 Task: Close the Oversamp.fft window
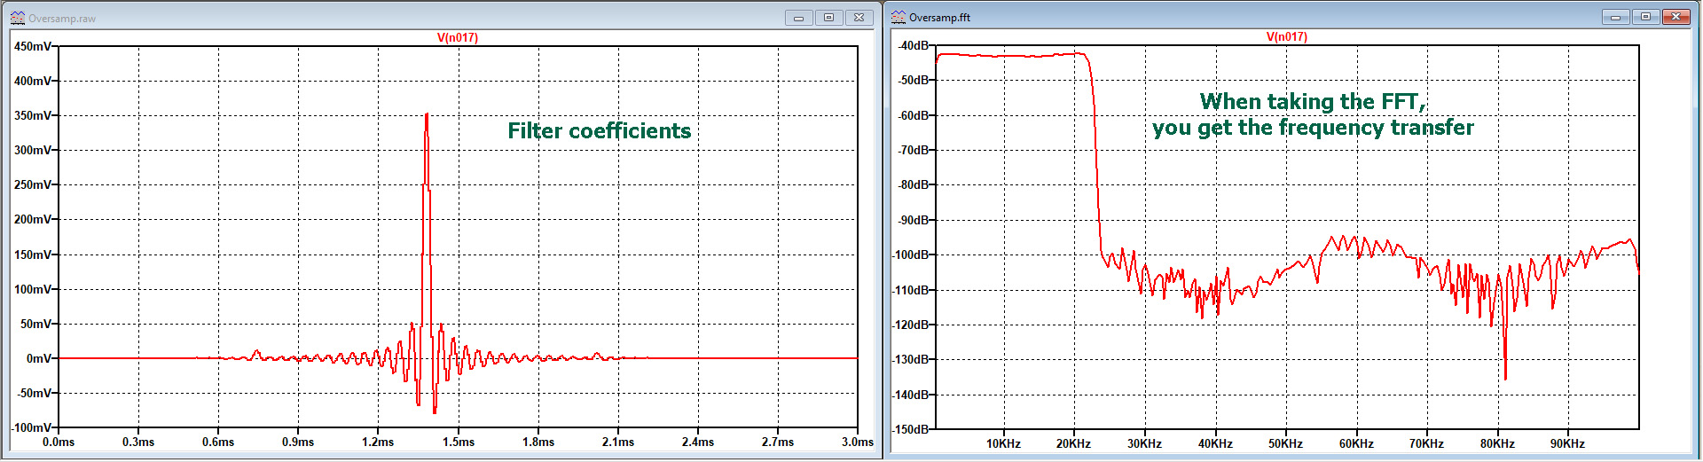(x=1676, y=17)
